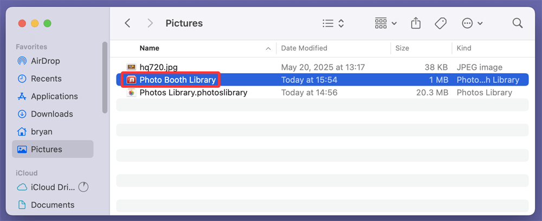Click the Share icon in toolbar
Image resolution: width=542 pixels, height=221 pixels.
(416, 23)
